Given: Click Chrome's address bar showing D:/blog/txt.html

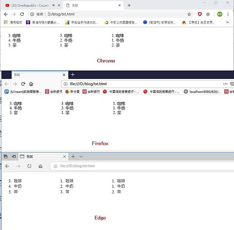Looking at the screenshot, I should [x=110, y=14].
